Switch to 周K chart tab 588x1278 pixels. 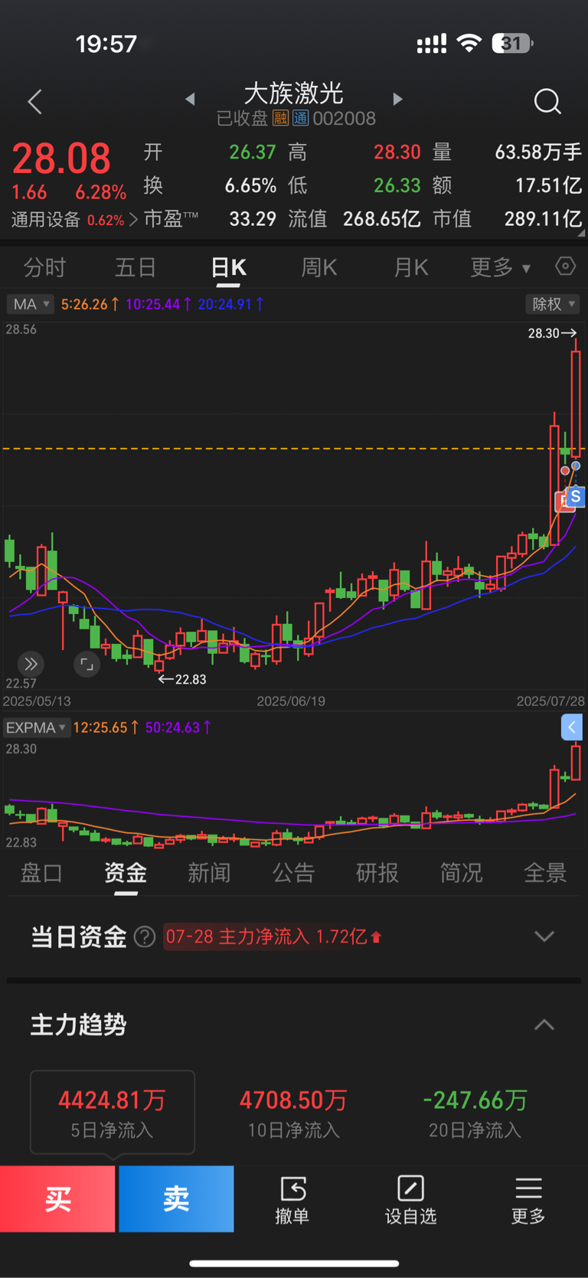(319, 267)
